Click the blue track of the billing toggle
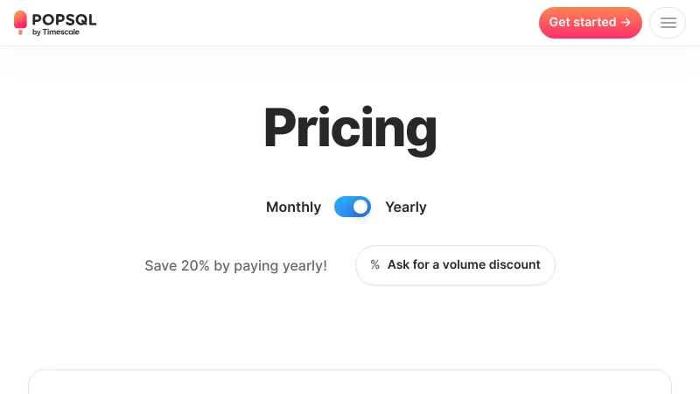 click(x=343, y=207)
